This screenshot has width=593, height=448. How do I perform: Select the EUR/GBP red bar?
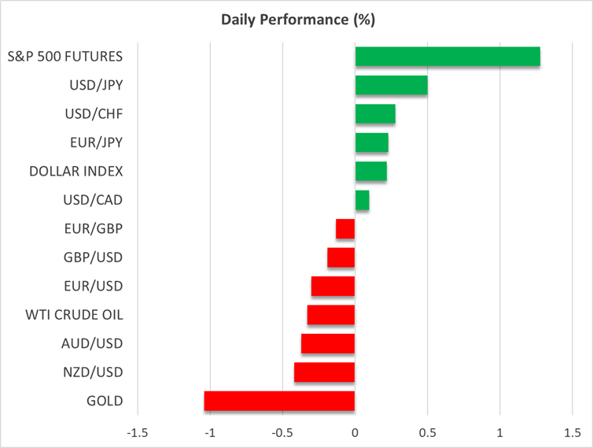point(345,229)
